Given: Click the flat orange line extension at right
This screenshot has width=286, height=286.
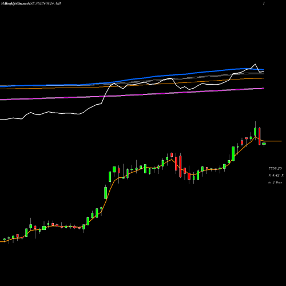Looking at the screenshot, I should (273, 141).
